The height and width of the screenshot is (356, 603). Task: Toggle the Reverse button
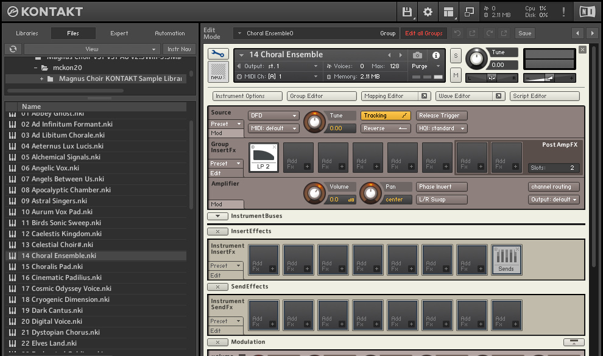point(386,128)
